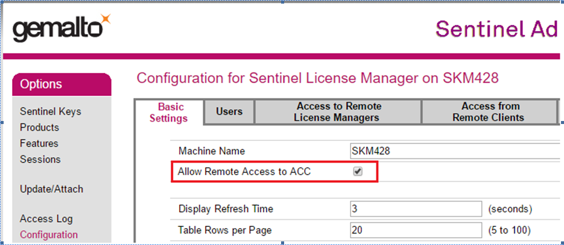Image resolution: width=564 pixels, height=245 pixels.
Task: Focus the Display Refresh Time input
Action: 416,209
